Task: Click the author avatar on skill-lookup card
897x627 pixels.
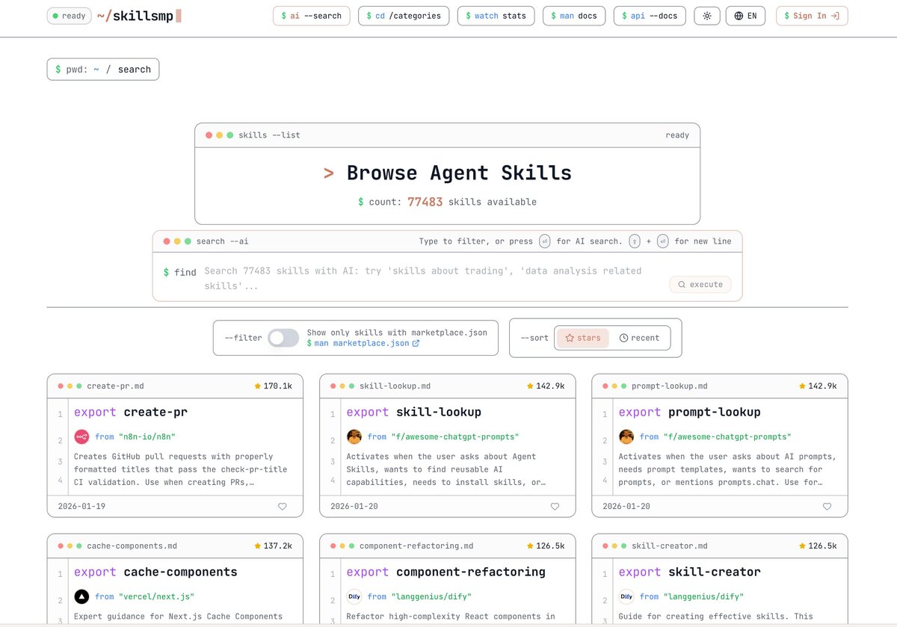Action: pyautogui.click(x=354, y=436)
